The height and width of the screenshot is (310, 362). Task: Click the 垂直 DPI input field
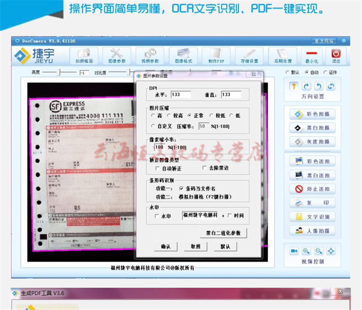tap(231, 94)
